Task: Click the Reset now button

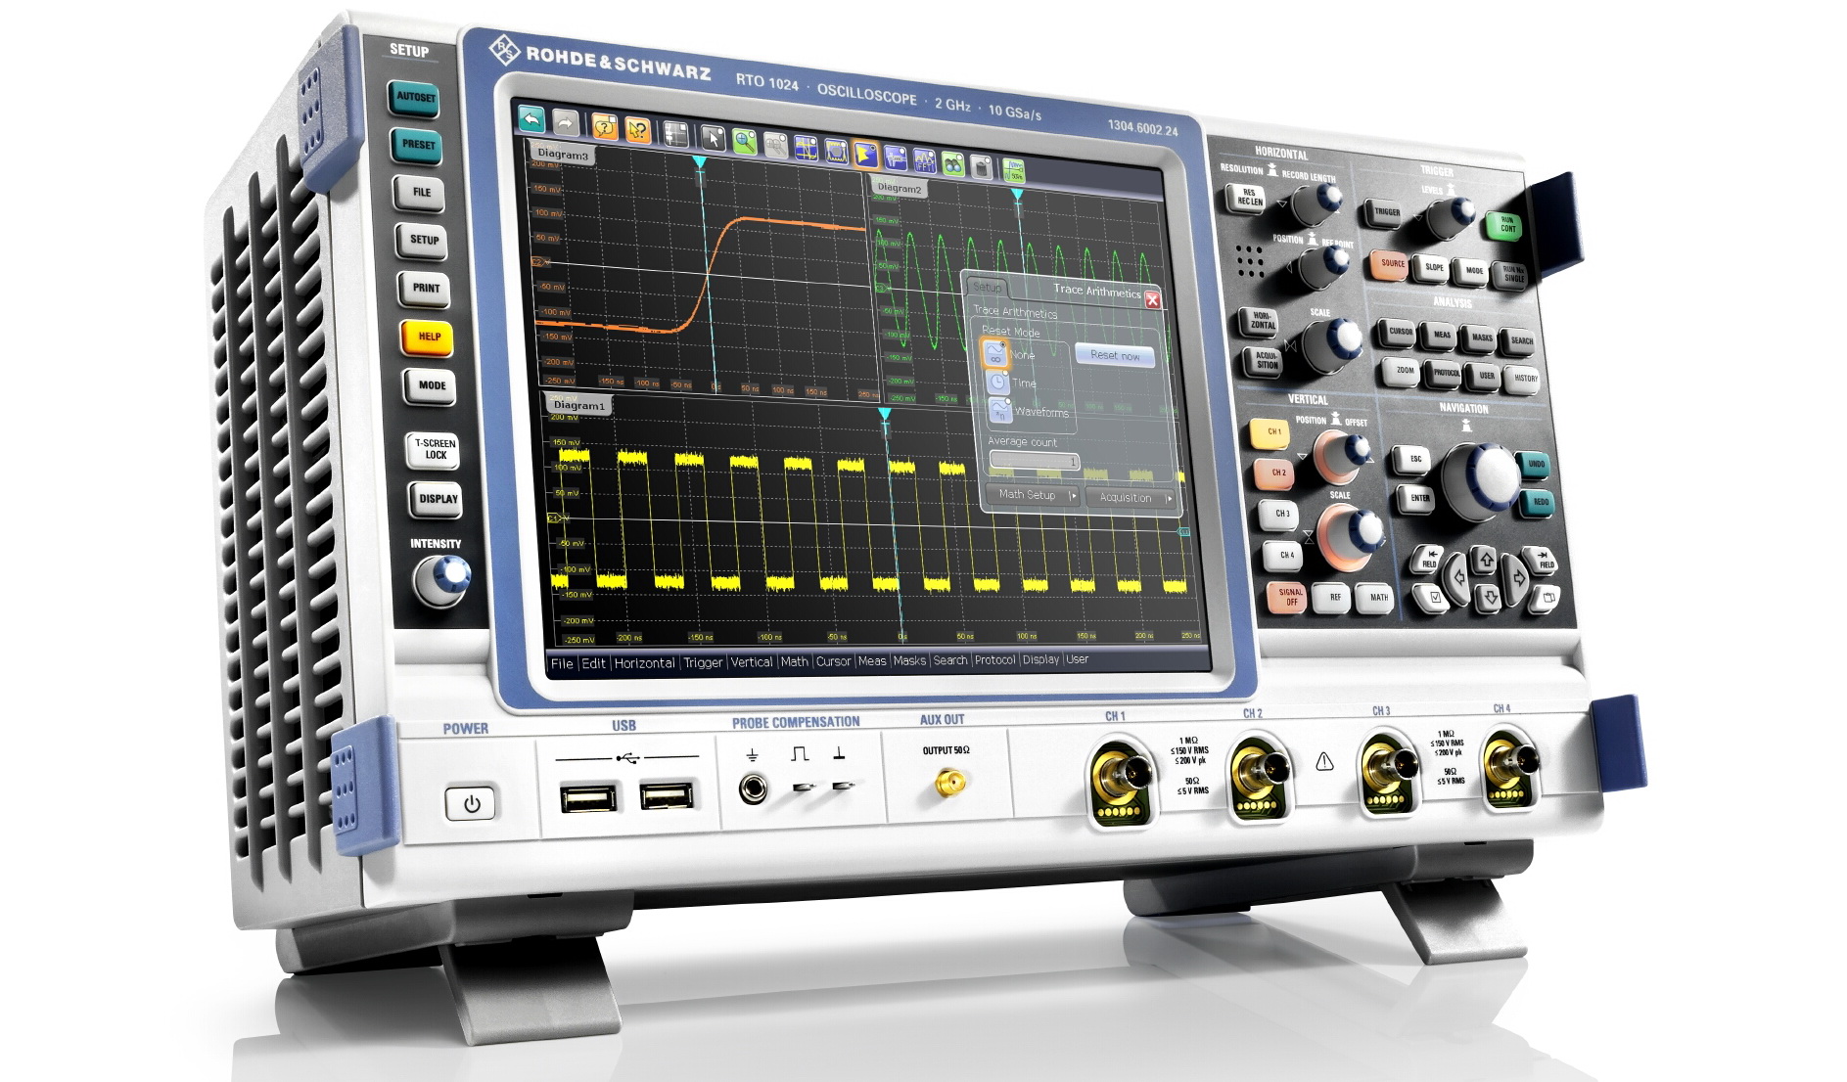Action: pos(1115,355)
